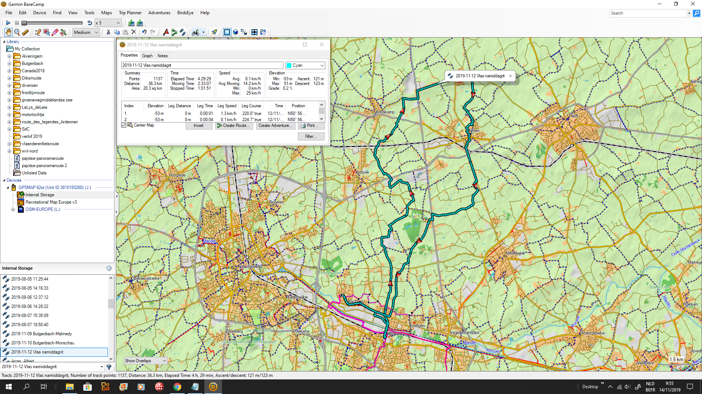Expand the Canada2018 folder
The image size is (702, 394).
click(10, 71)
